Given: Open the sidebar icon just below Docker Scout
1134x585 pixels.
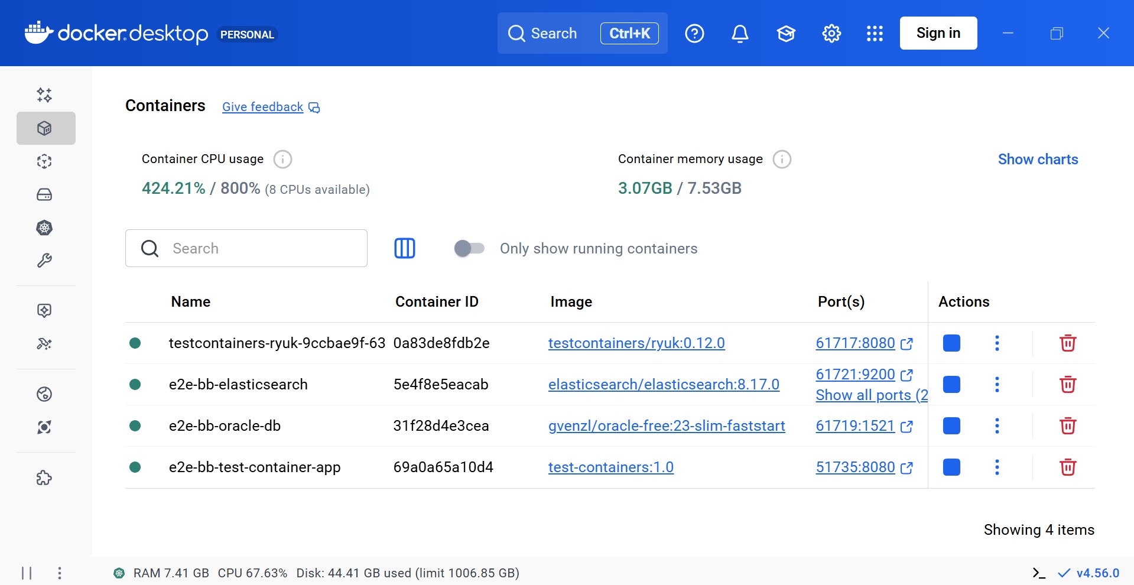Looking at the screenshot, I should [44, 343].
